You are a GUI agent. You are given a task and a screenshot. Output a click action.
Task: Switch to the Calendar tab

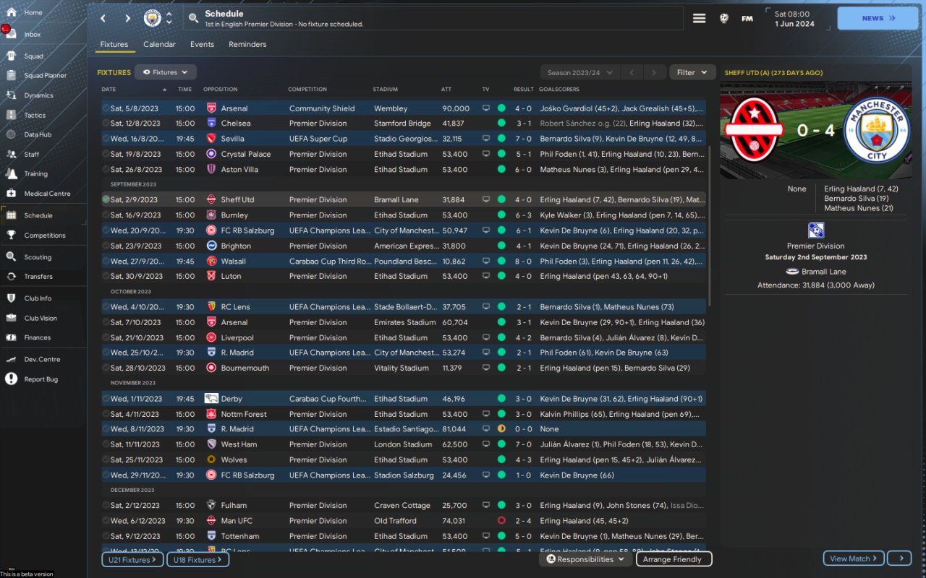(159, 44)
